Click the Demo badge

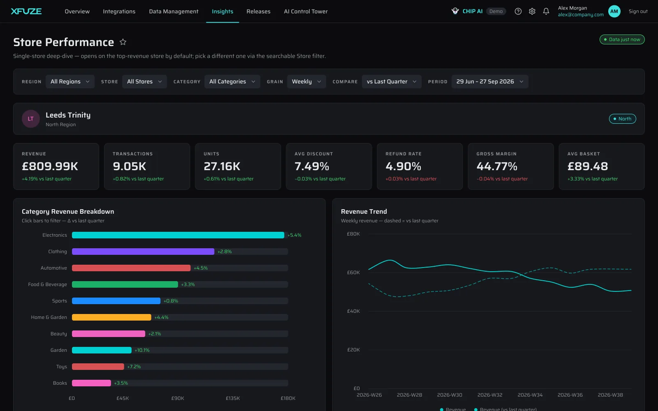point(496,12)
